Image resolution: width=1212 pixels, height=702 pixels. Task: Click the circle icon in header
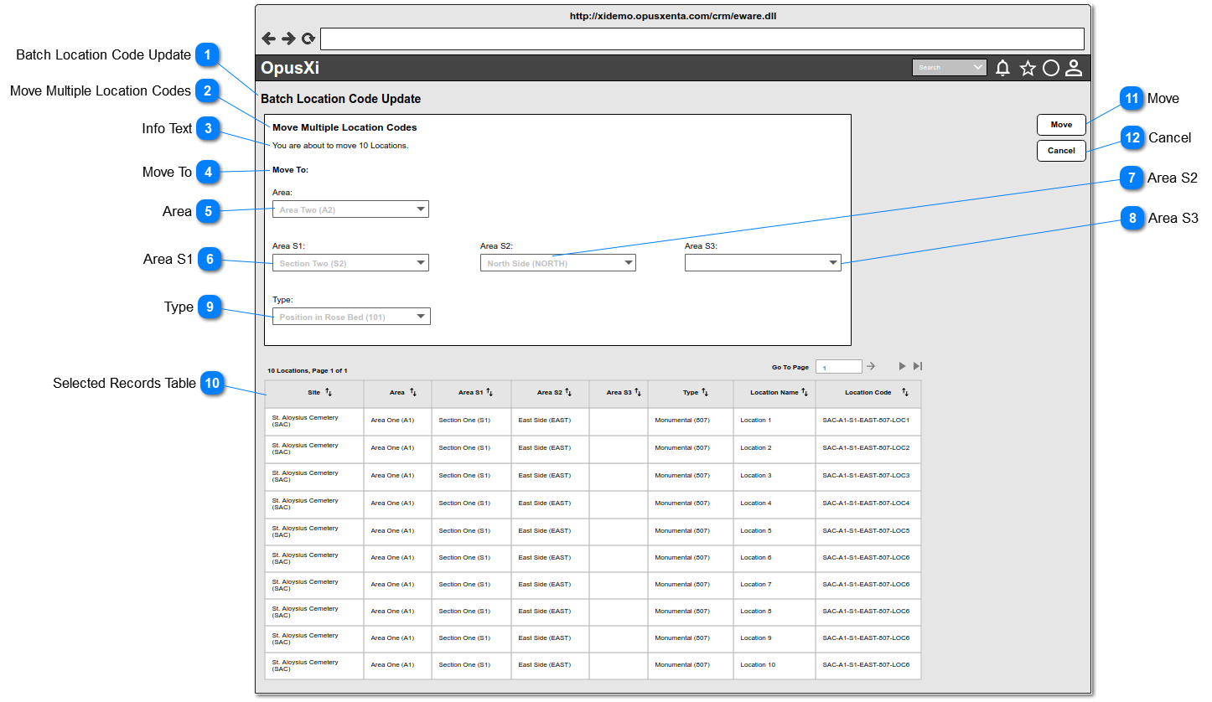click(1051, 69)
